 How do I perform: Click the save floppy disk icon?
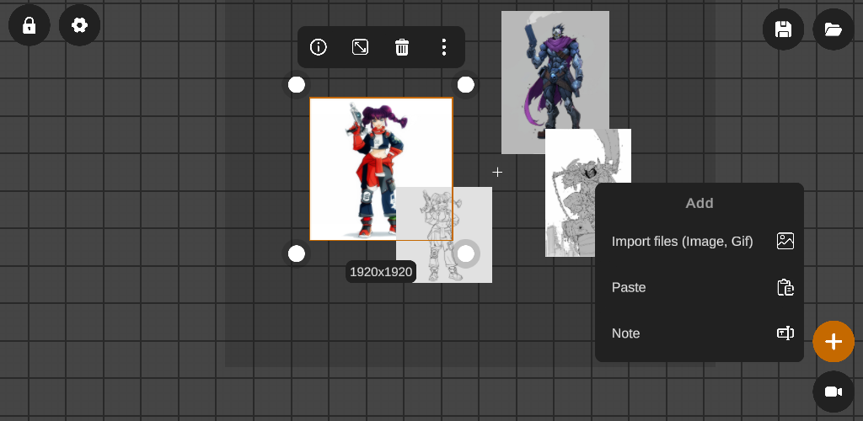click(x=783, y=29)
